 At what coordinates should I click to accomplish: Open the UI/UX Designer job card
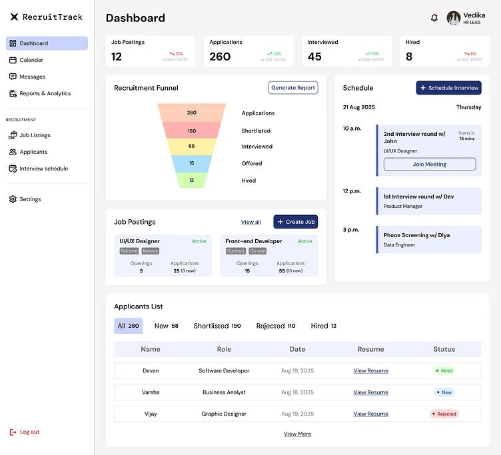click(163, 256)
